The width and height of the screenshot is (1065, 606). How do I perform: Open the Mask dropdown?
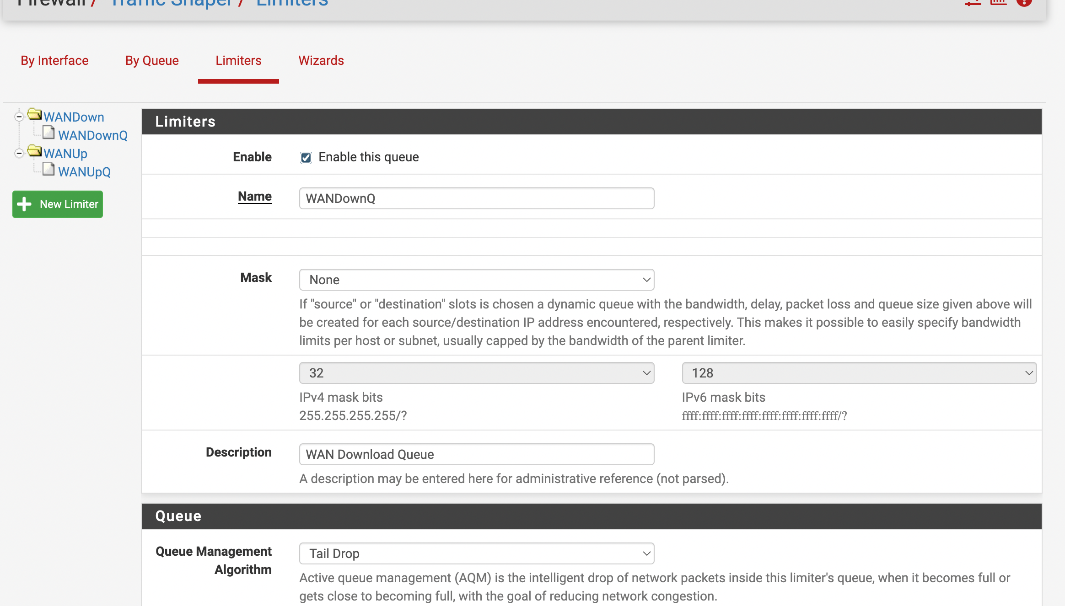pyautogui.click(x=476, y=280)
